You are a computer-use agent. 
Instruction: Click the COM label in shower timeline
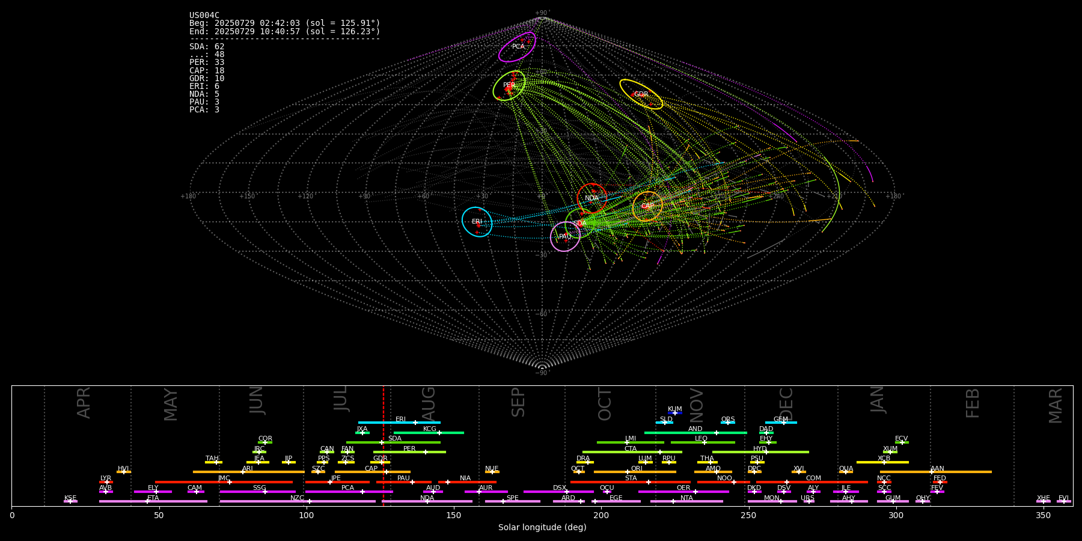(813, 478)
